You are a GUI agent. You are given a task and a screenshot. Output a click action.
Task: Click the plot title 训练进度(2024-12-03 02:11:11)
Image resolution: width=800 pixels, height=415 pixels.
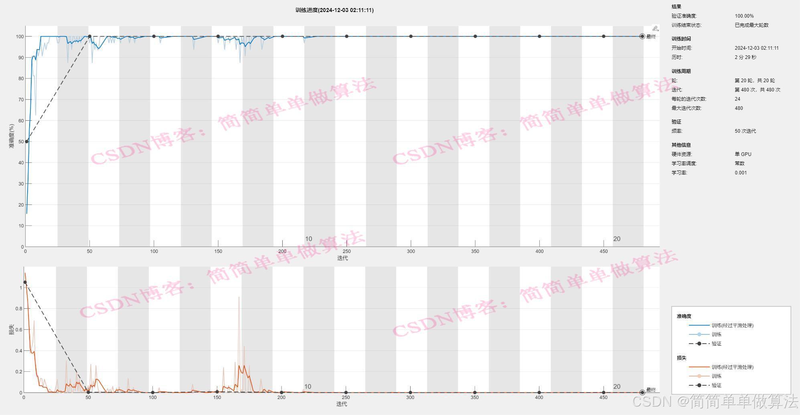pyautogui.click(x=334, y=10)
